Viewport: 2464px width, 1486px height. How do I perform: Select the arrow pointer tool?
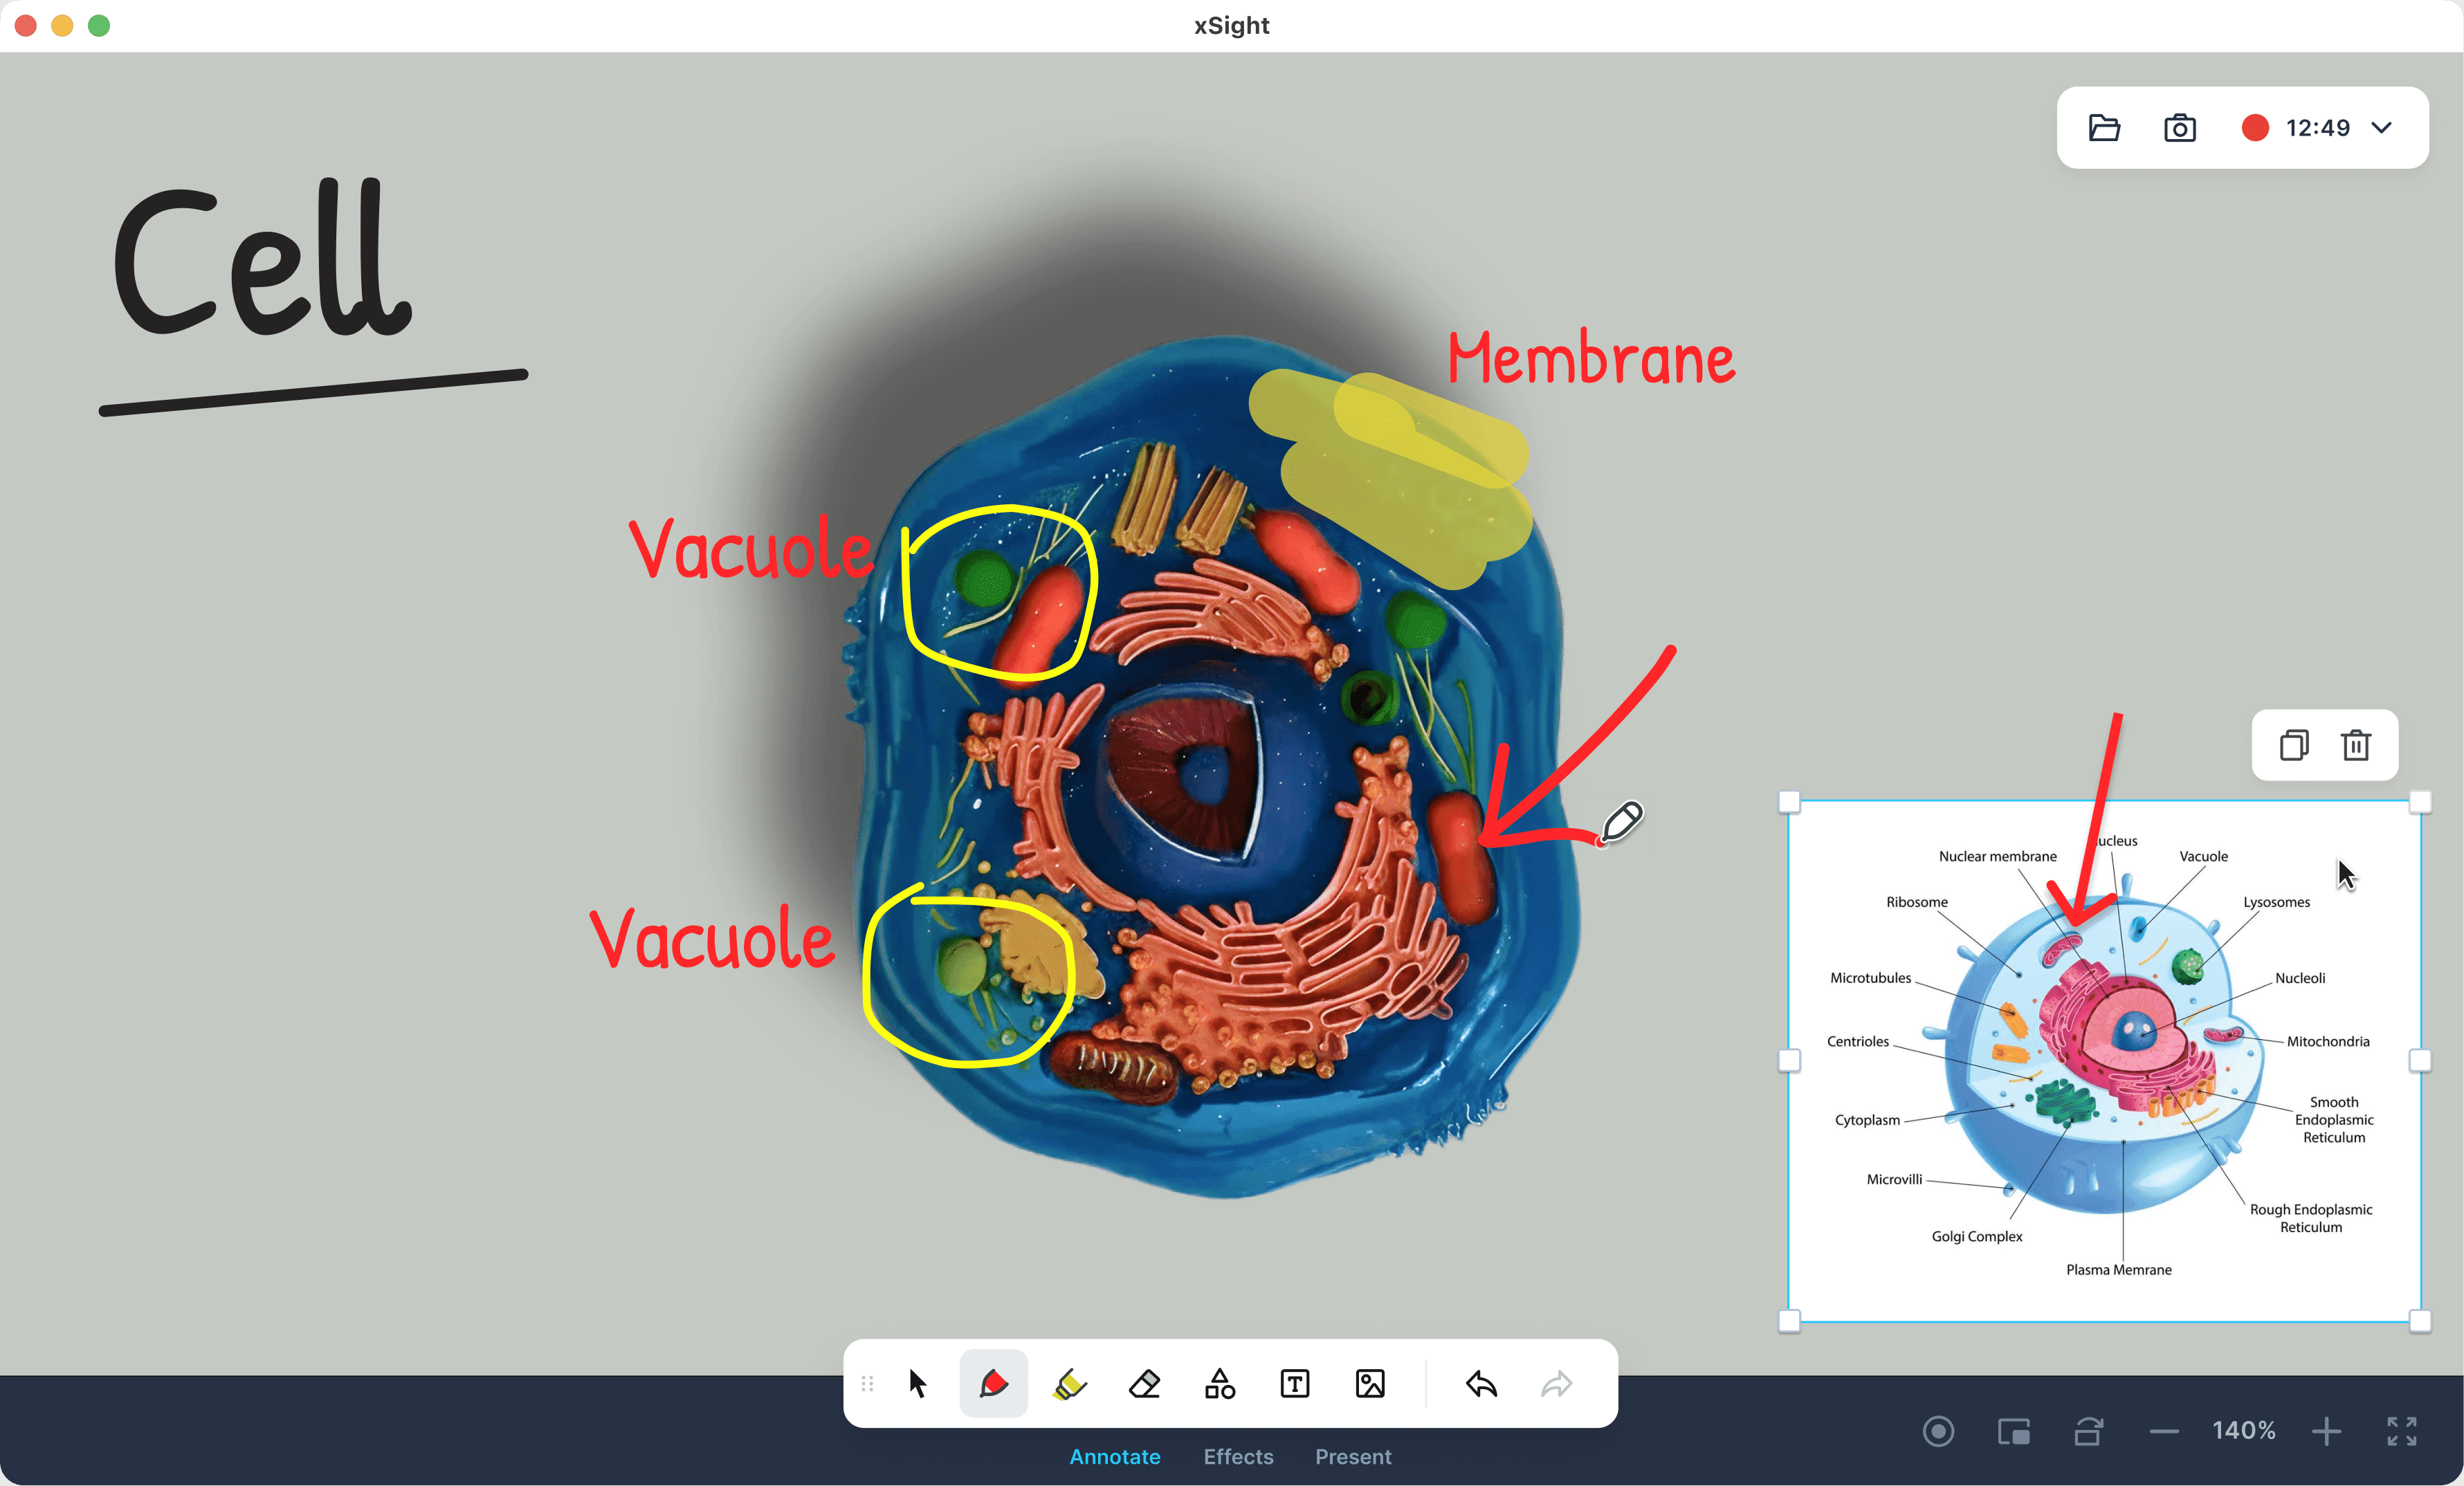tap(917, 1384)
